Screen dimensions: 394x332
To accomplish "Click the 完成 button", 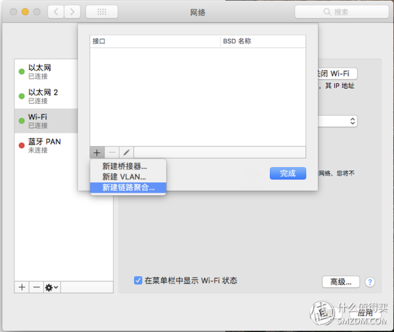I will (x=288, y=174).
